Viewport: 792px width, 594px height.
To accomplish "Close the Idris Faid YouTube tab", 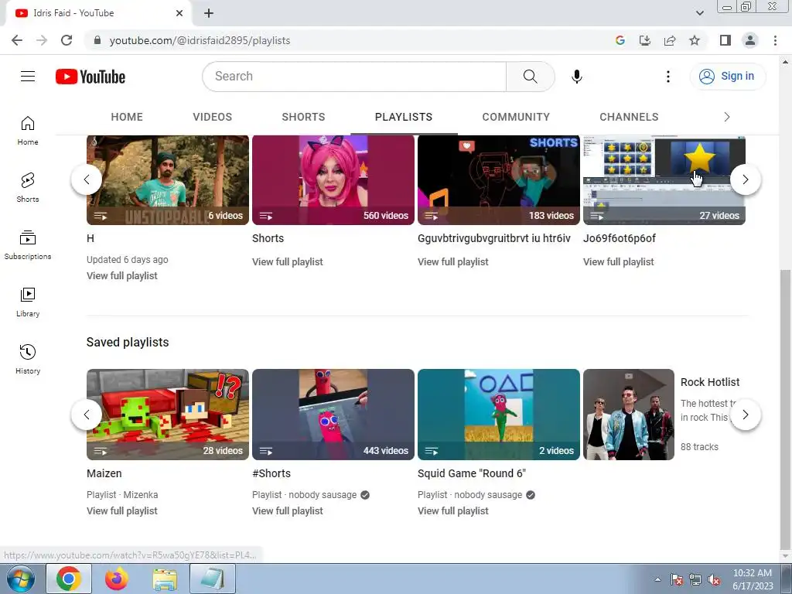I will (x=179, y=13).
